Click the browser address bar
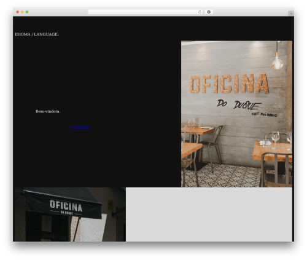307x260 pixels. pos(145,12)
